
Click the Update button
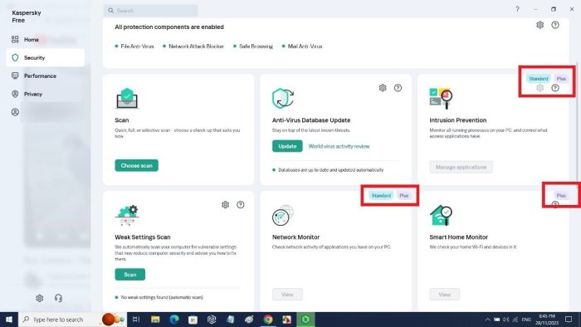click(x=287, y=146)
